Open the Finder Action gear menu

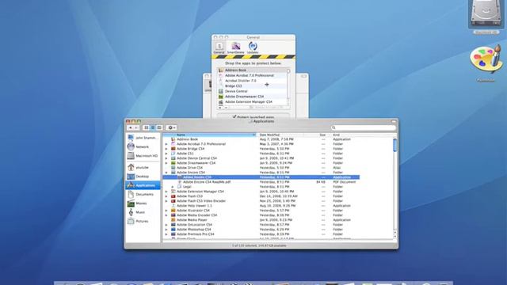[x=171, y=128]
